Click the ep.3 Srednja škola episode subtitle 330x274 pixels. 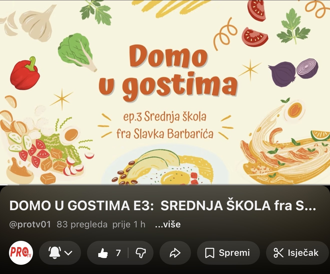pyautogui.click(x=165, y=117)
